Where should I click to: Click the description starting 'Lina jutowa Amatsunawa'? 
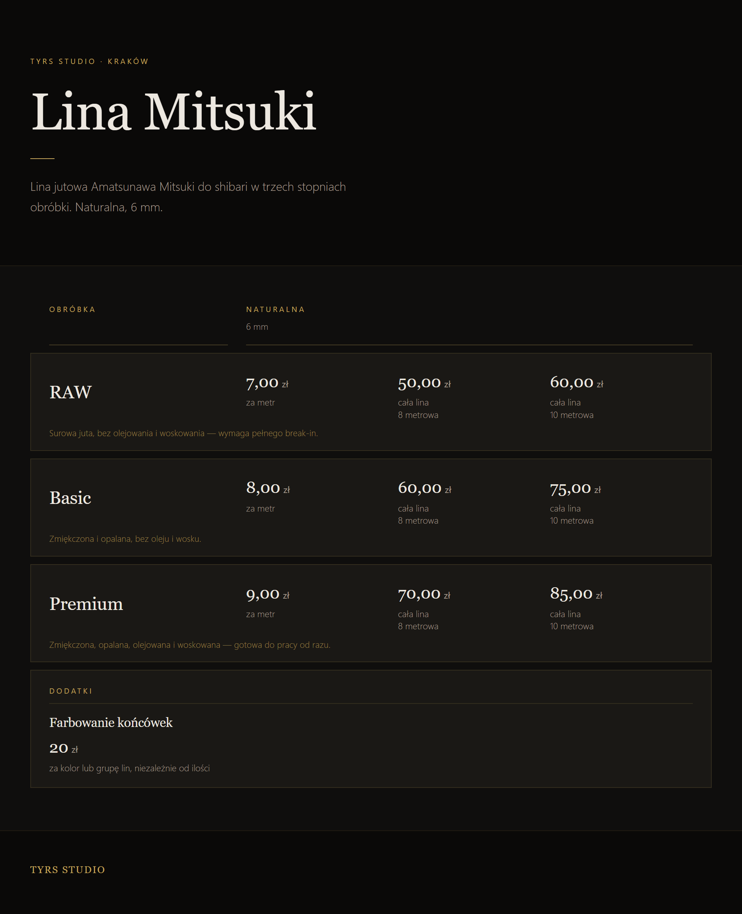[188, 197]
